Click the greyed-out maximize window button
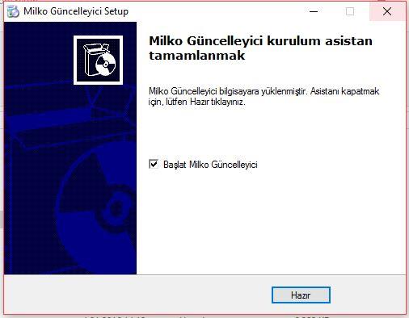Image resolution: width=409 pixels, height=318 pixels. pyautogui.click(x=350, y=11)
